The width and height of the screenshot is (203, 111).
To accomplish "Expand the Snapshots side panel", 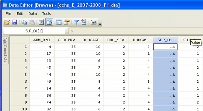I will click(5, 51).
